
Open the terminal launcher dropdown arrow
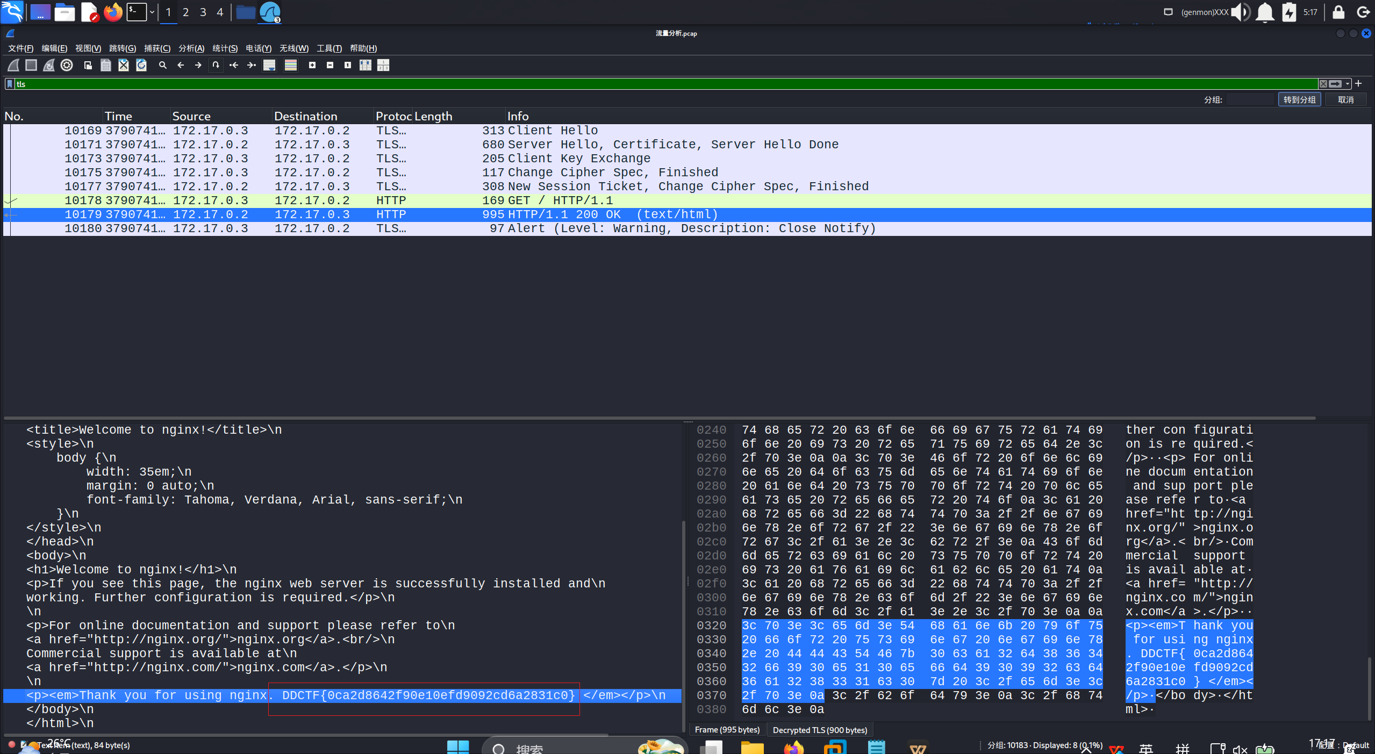[152, 12]
